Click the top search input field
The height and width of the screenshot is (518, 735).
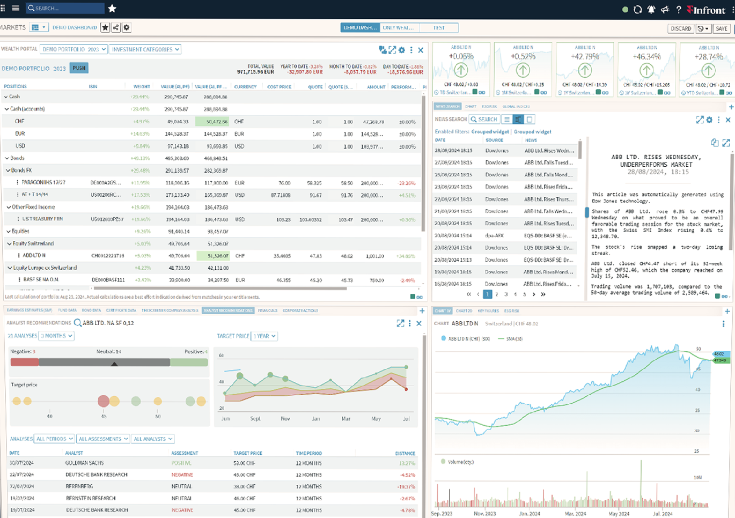click(x=65, y=8)
